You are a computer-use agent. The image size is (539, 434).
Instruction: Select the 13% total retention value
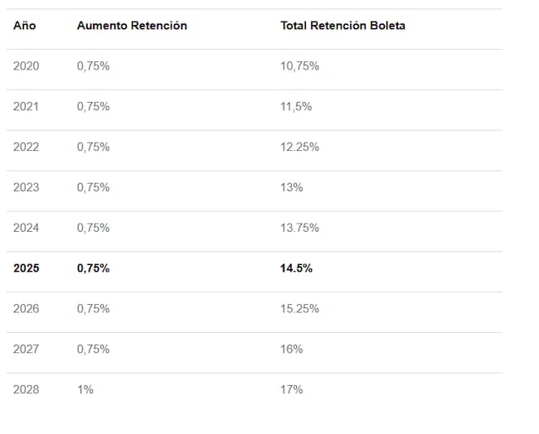291,187
